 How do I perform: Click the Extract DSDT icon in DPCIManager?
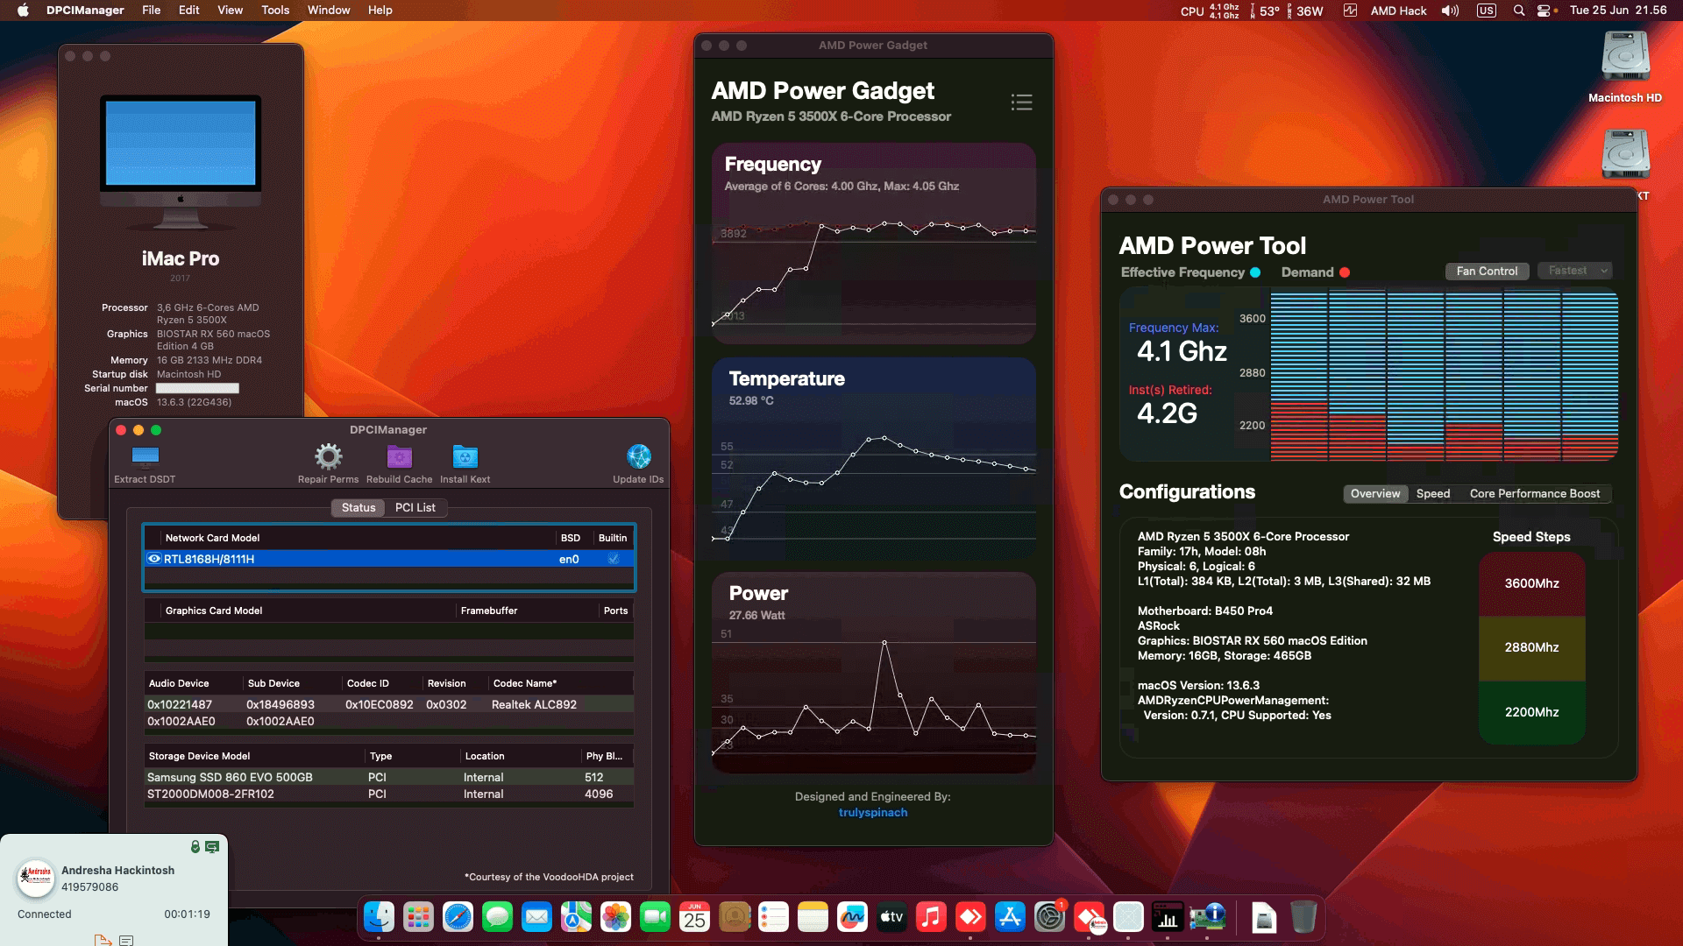click(x=144, y=455)
